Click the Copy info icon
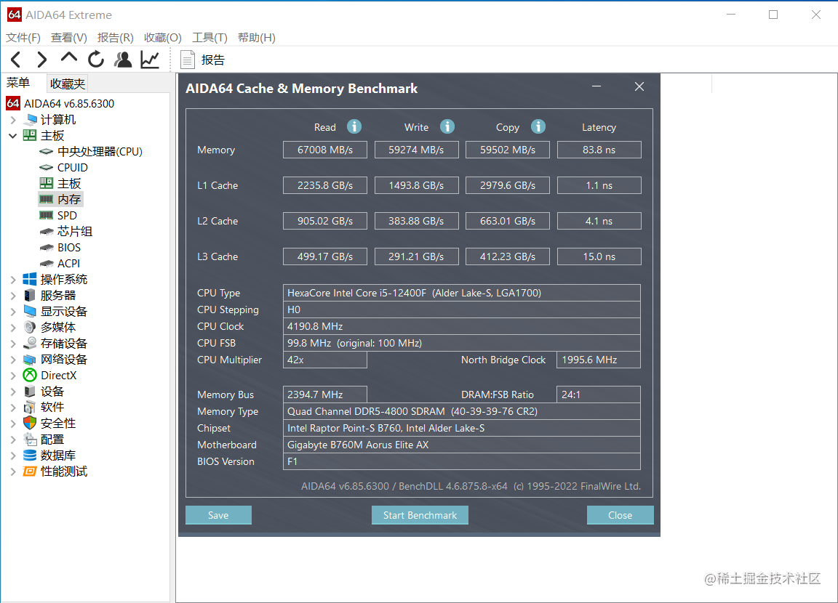The height and width of the screenshot is (603, 838). point(538,126)
